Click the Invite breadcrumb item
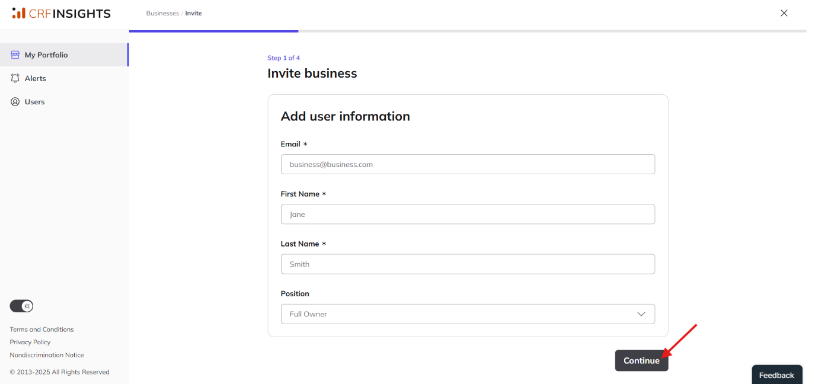 coord(193,13)
